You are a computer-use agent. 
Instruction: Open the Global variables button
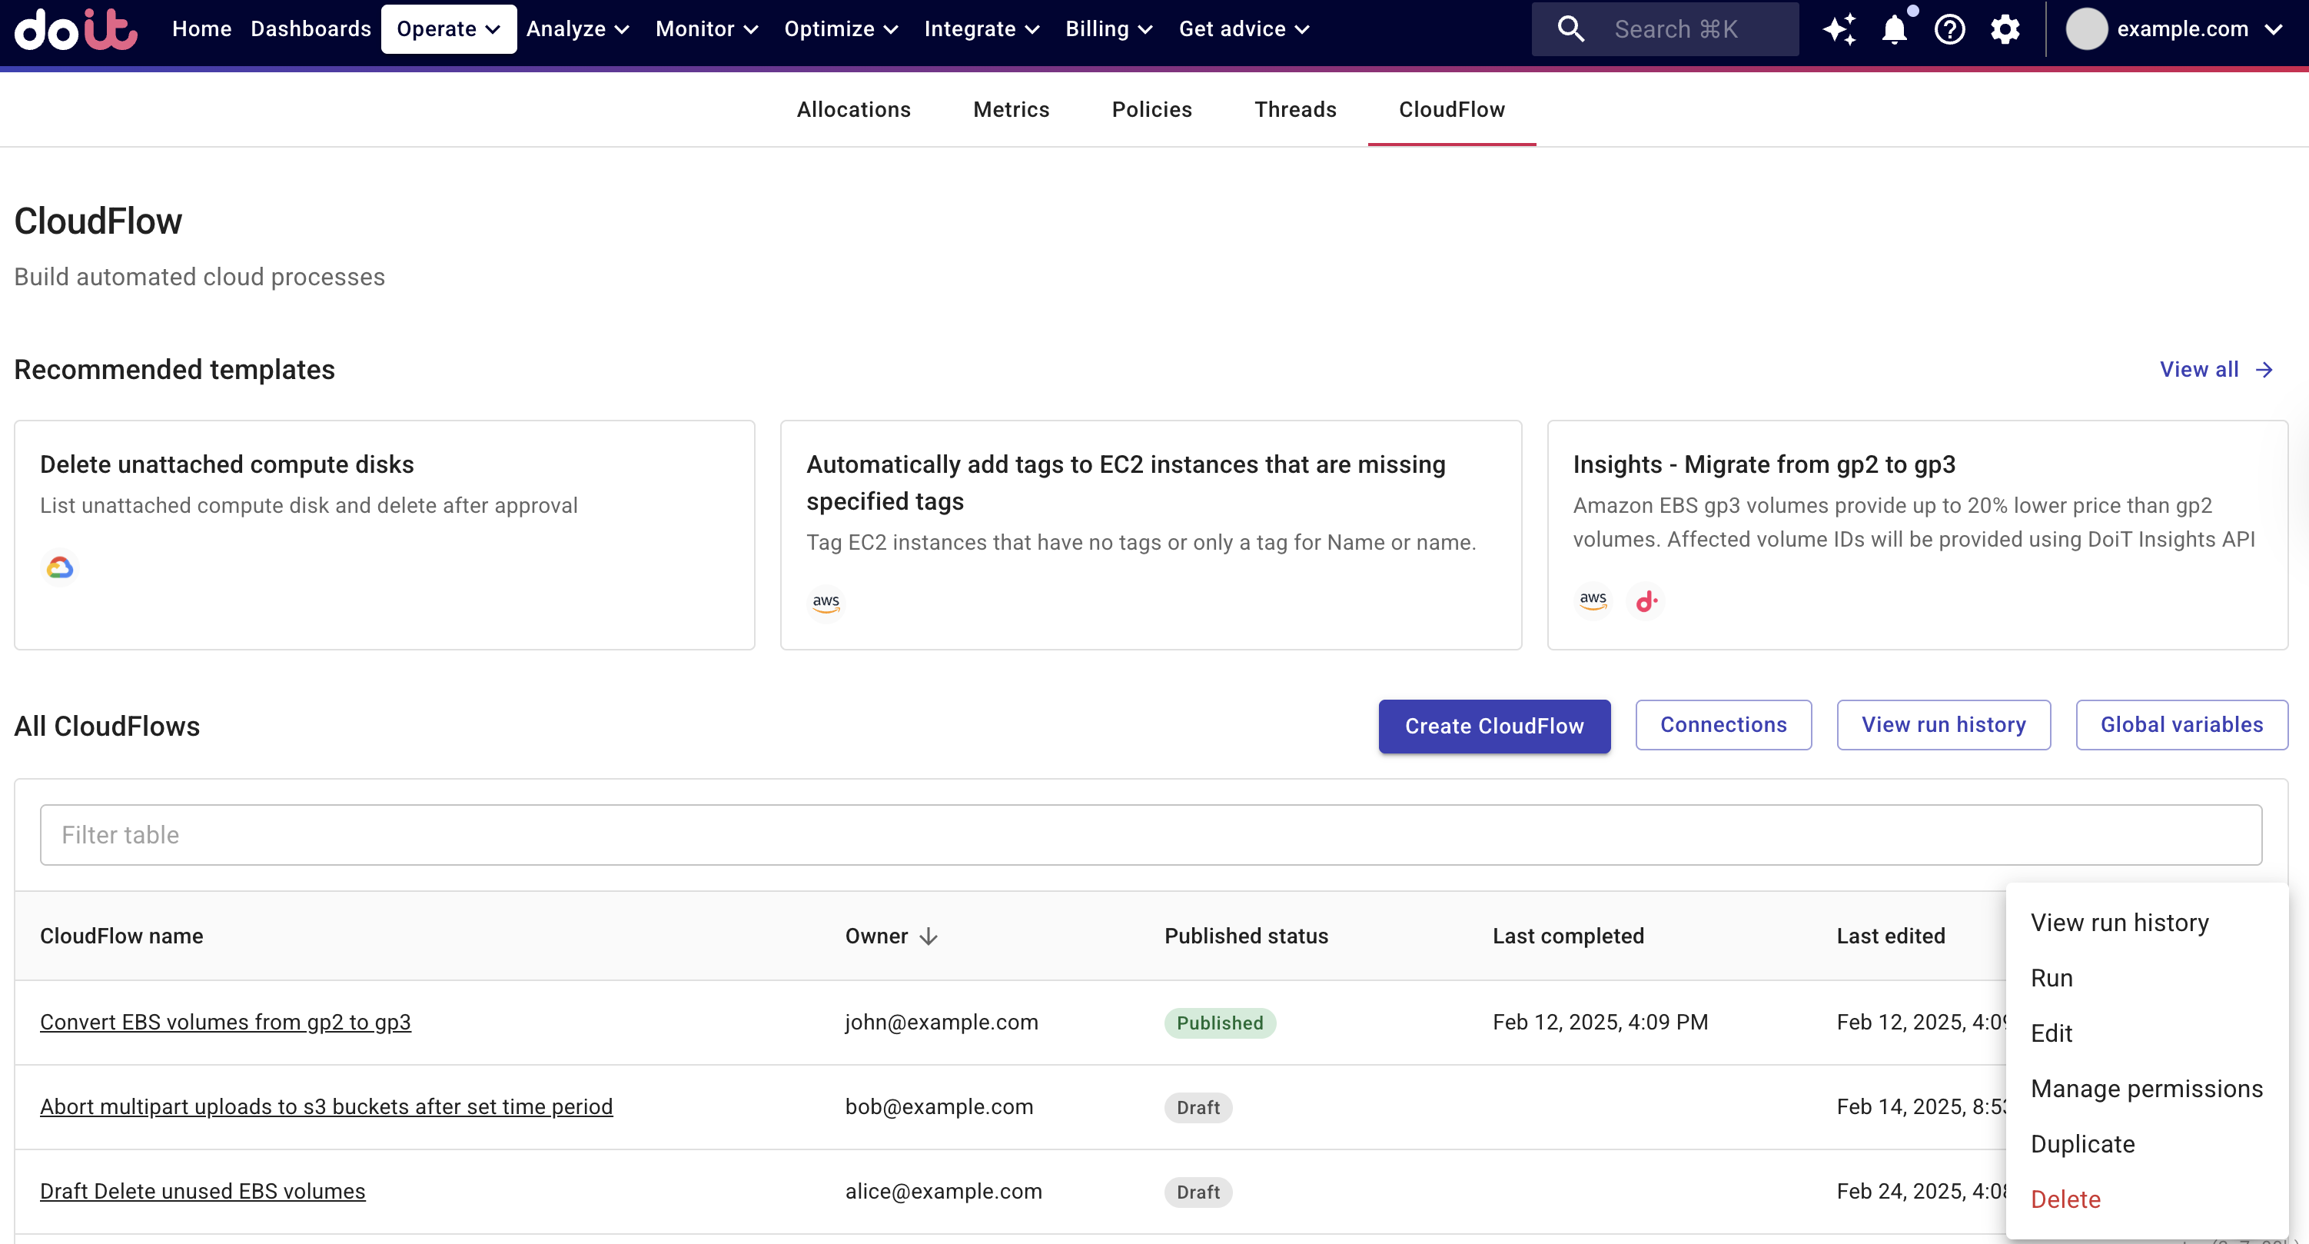(x=2181, y=725)
